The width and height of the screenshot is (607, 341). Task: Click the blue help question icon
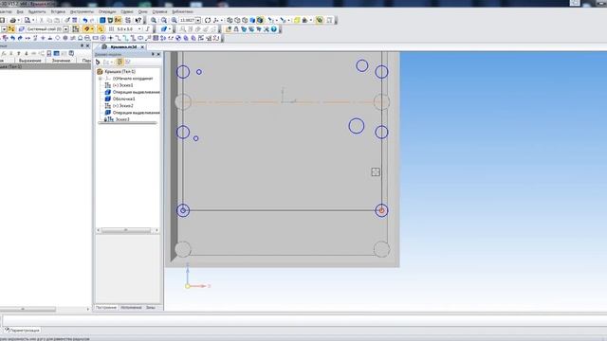point(274,29)
